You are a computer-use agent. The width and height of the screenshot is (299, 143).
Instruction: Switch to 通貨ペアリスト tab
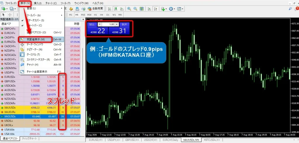point(10,138)
